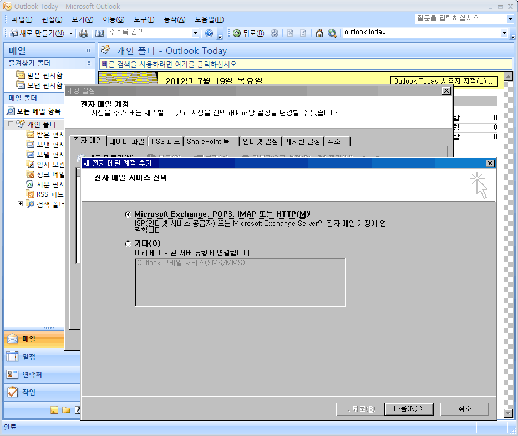Select Microsoft Exchange, POP3, IMAP 또는 HTTP option
This screenshot has width=518, height=436.
pos(128,214)
